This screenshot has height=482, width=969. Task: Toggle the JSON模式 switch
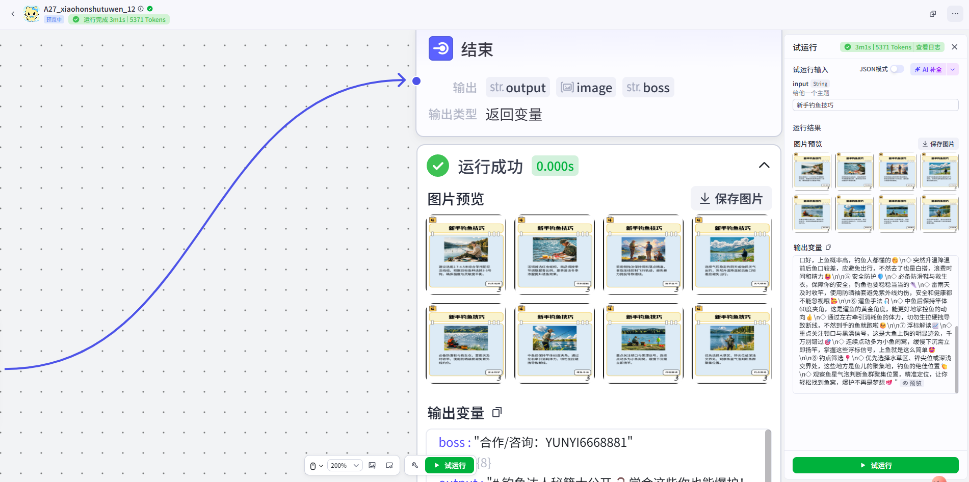pos(897,69)
